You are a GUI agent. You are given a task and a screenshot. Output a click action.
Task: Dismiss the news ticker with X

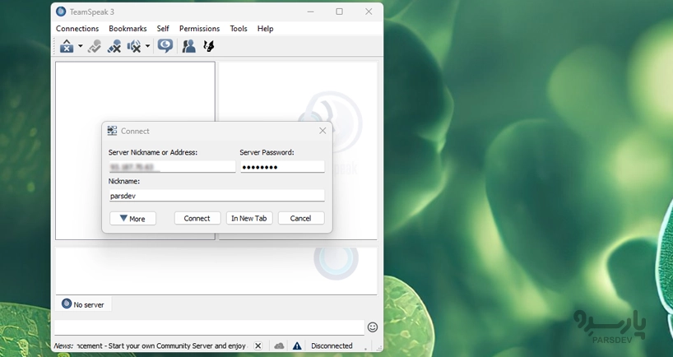point(258,346)
